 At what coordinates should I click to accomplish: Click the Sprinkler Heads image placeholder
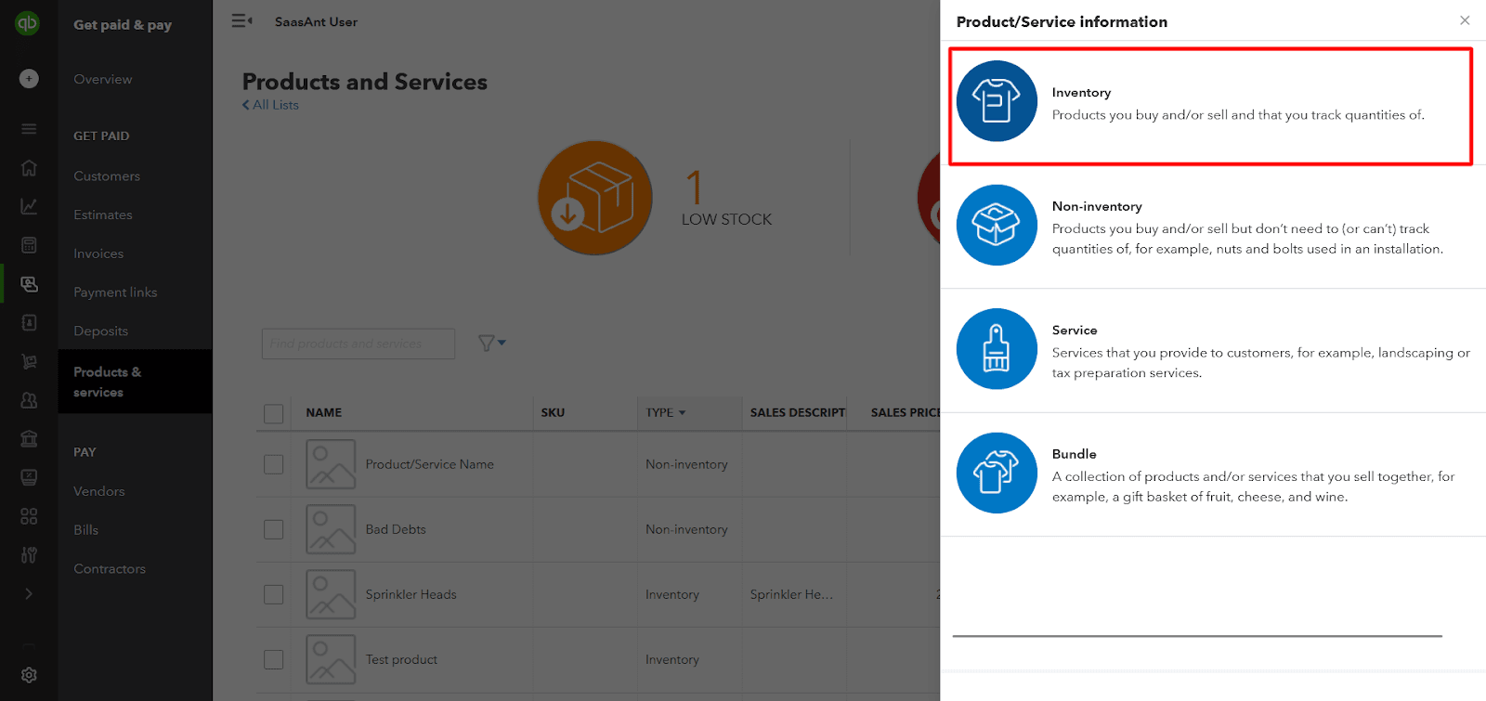pos(331,594)
